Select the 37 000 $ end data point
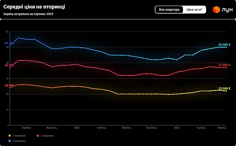Screen dimensions: 236x146 click(x=226, y=68)
